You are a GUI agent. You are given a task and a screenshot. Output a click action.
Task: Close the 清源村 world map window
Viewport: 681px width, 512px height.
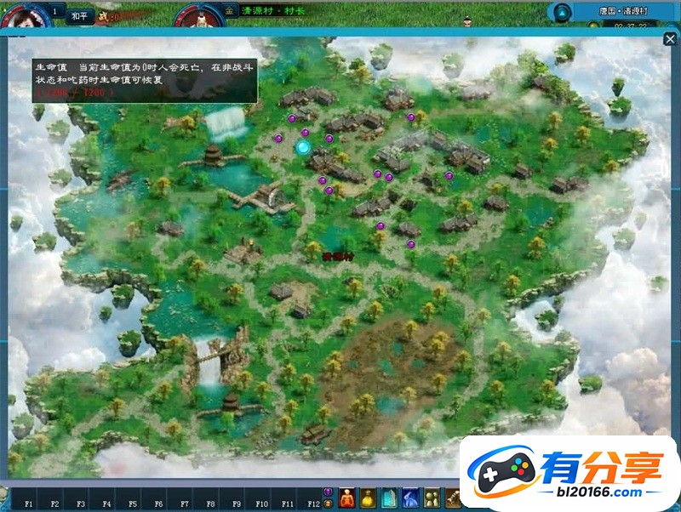click(670, 39)
